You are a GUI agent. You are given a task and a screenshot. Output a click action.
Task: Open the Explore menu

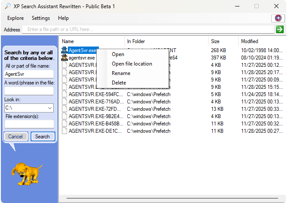click(x=15, y=18)
